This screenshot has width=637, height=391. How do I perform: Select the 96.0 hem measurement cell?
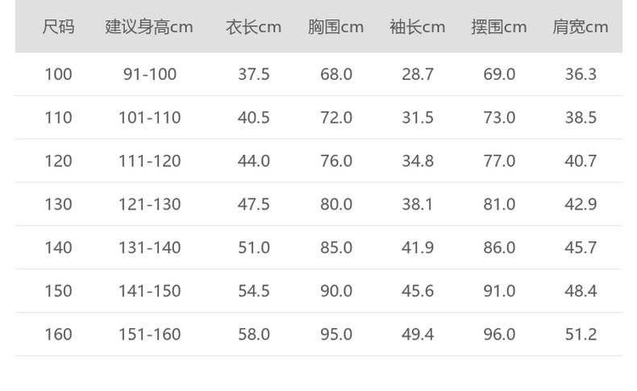pos(498,334)
